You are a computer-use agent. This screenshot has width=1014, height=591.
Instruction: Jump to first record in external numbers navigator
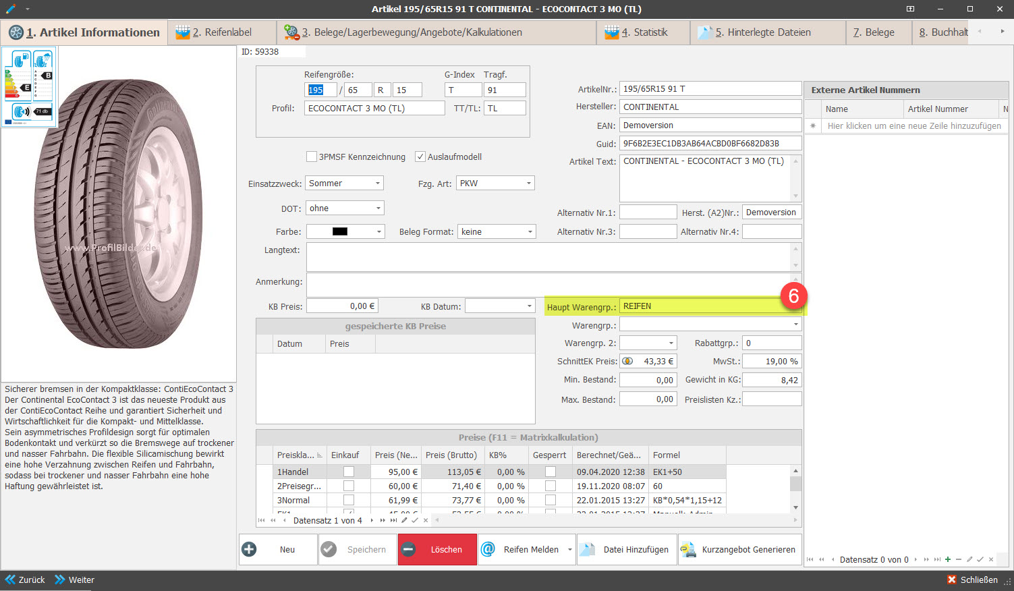click(811, 559)
